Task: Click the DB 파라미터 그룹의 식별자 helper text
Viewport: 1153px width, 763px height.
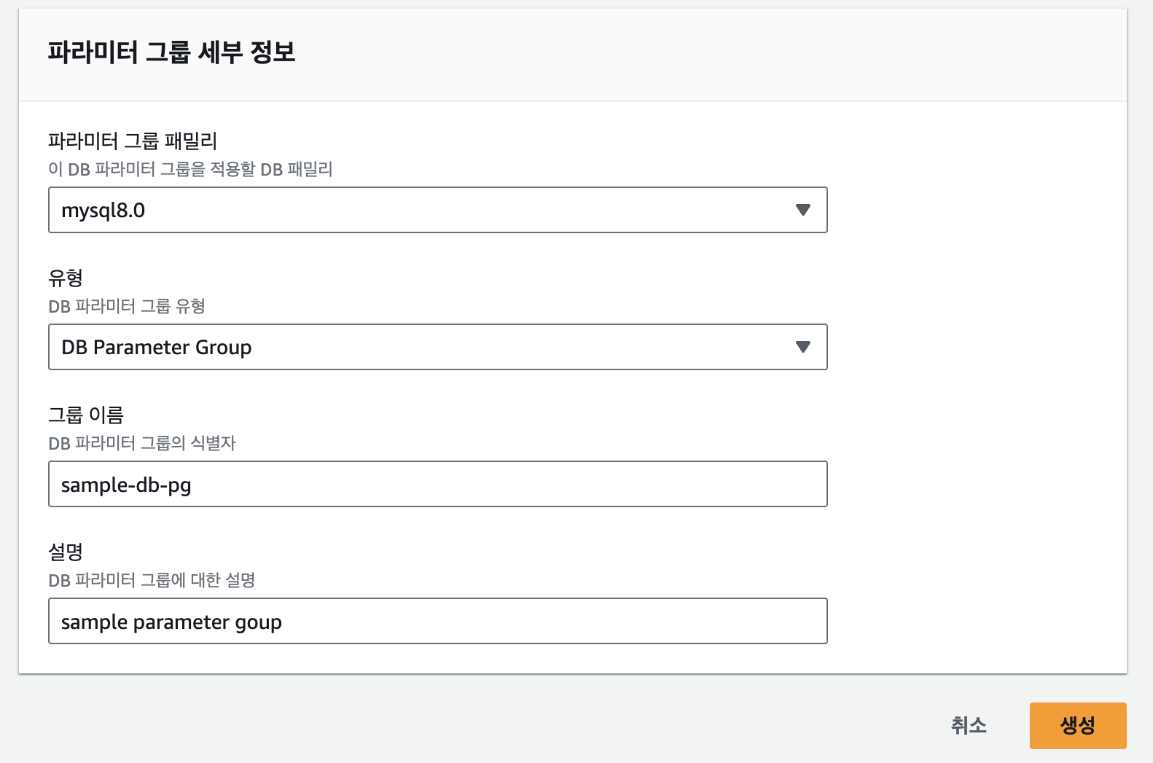Action: [142, 443]
